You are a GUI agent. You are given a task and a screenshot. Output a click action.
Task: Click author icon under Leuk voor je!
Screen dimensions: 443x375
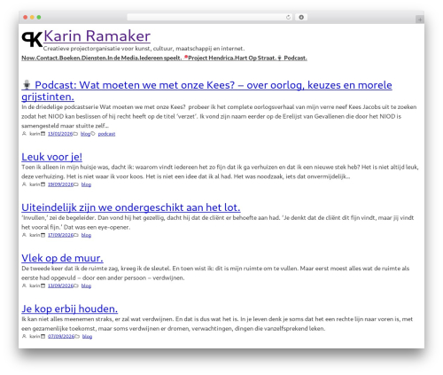tap(24, 184)
